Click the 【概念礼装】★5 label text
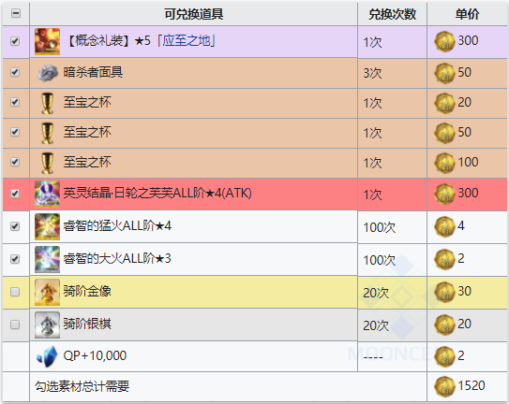The width and height of the screenshot is (509, 404). (108, 41)
